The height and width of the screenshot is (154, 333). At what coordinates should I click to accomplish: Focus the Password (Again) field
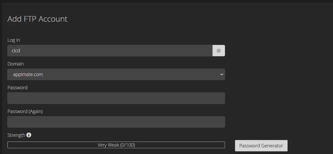tap(116, 122)
